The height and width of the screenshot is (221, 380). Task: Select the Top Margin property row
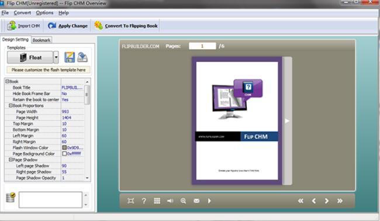[44, 124]
